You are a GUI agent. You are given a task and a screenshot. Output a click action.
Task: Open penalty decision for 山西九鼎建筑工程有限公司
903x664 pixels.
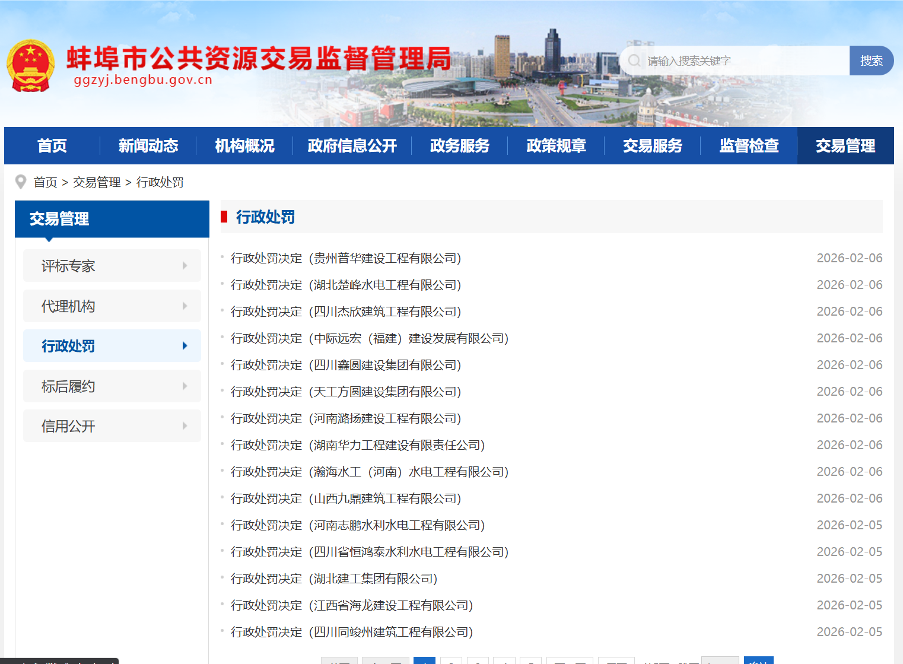[346, 498]
